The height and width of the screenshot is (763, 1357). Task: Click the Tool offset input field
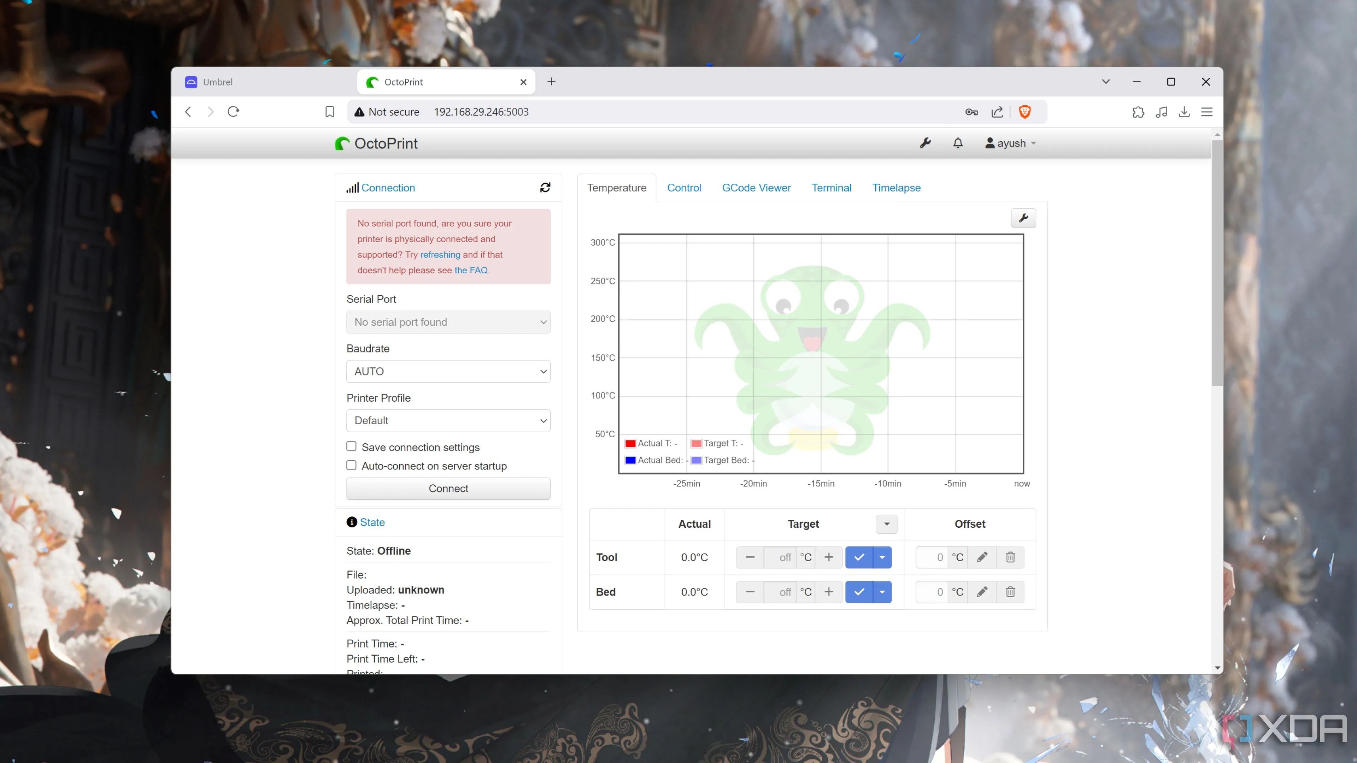[x=932, y=557]
